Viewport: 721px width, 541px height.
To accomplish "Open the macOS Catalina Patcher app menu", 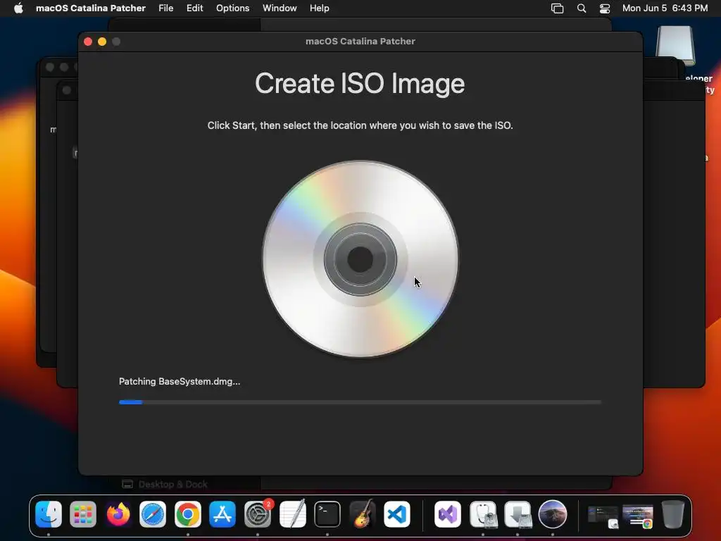I will click(91, 8).
